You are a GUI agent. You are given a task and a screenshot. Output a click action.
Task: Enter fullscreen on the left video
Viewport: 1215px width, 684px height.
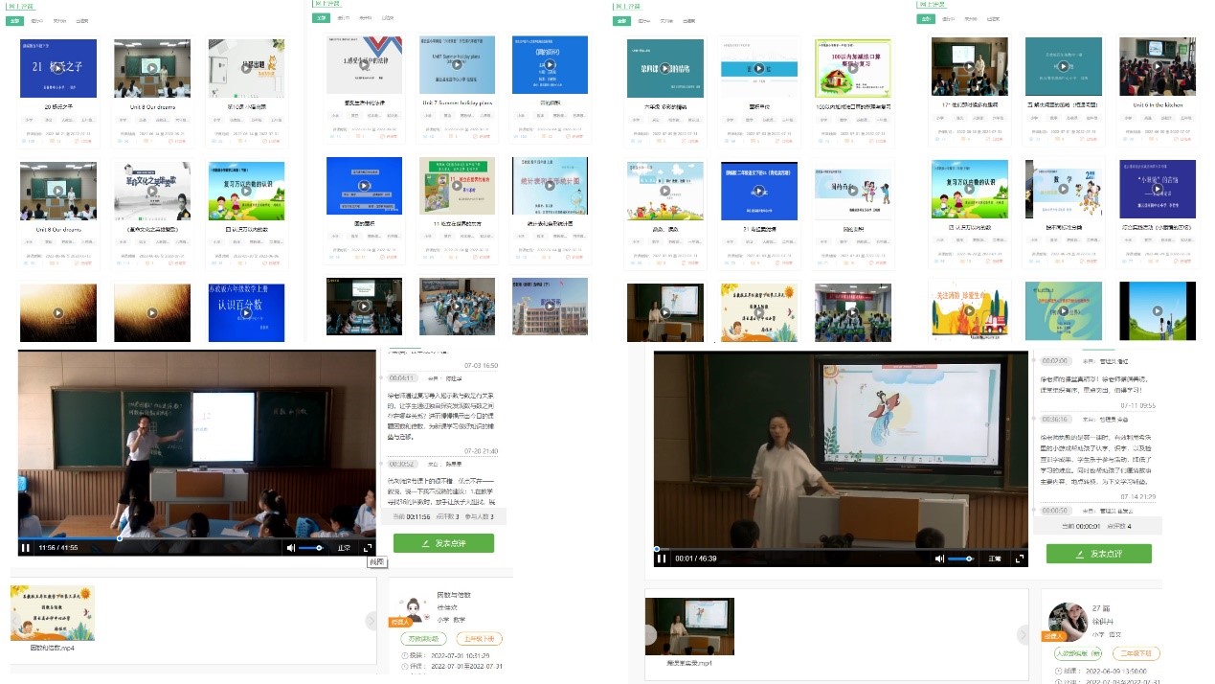click(368, 548)
